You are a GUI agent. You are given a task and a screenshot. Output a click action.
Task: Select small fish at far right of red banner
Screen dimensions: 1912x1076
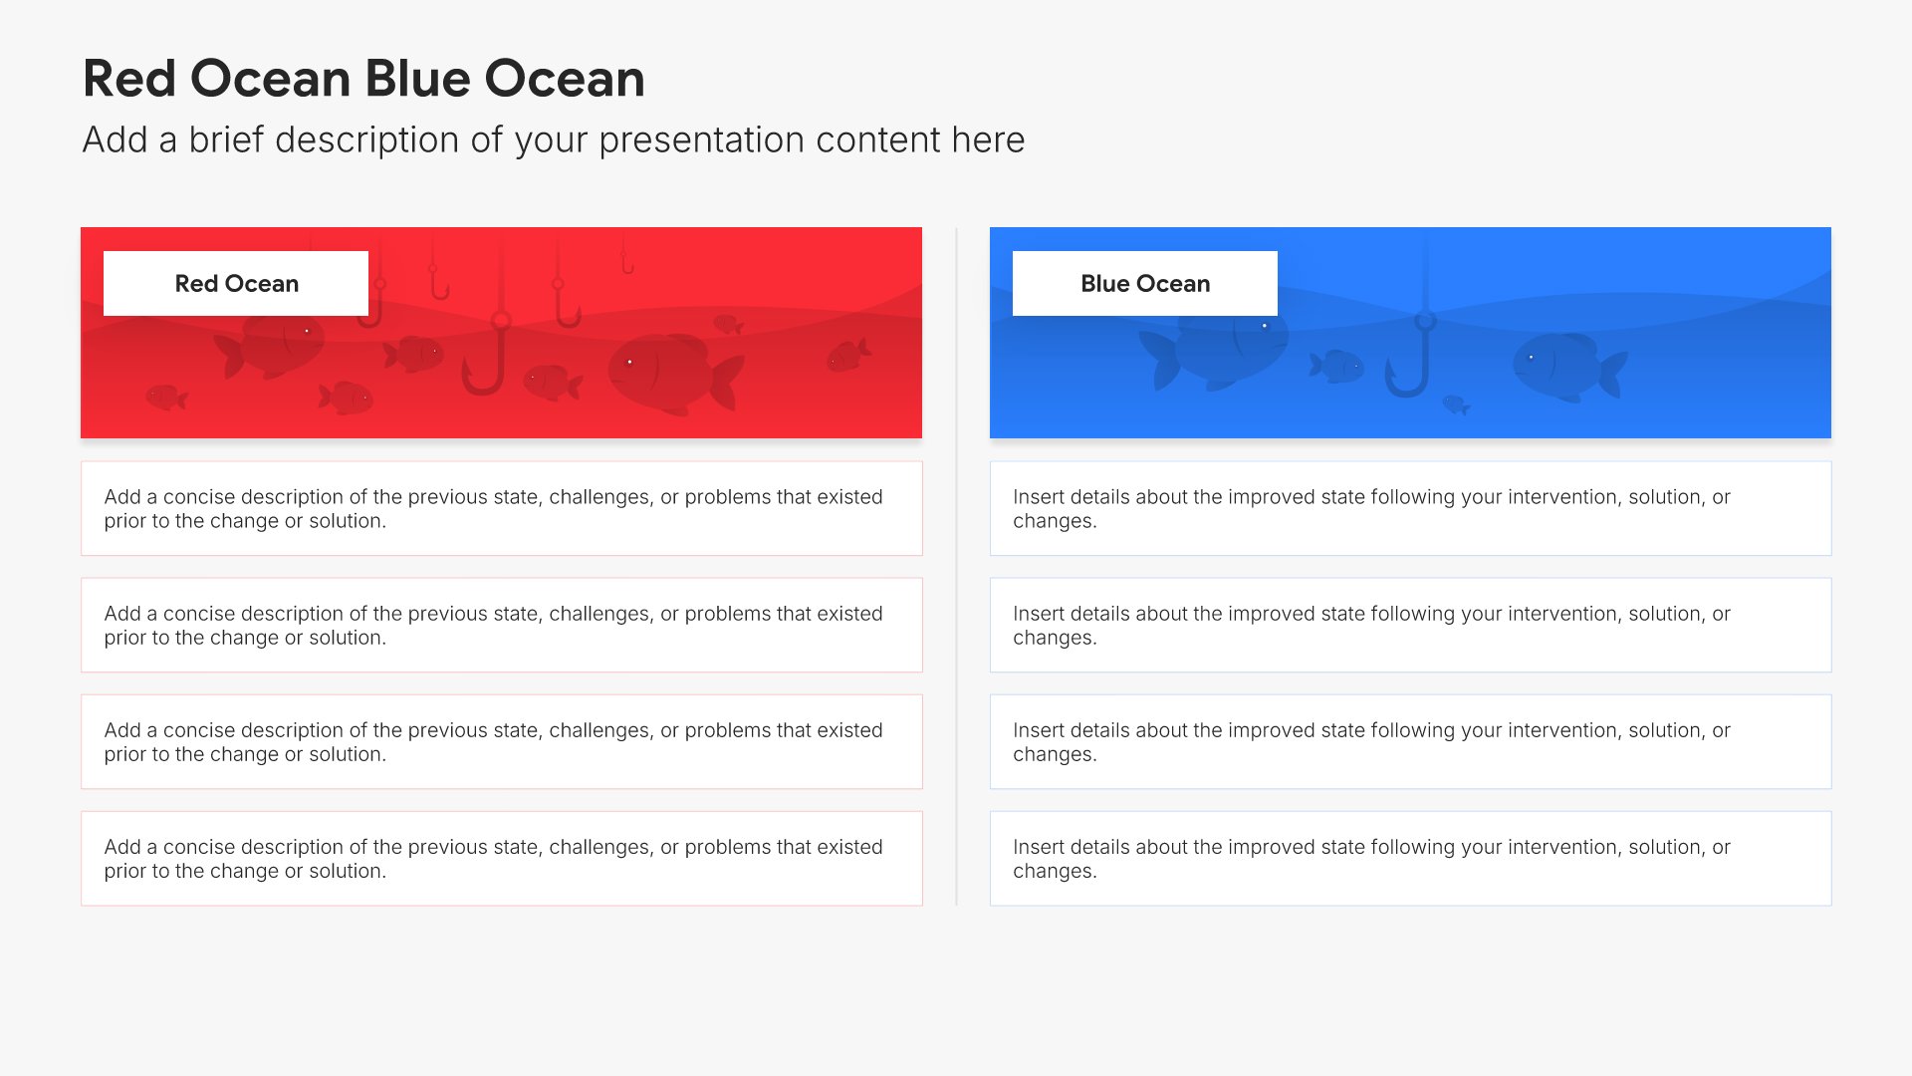click(x=848, y=355)
